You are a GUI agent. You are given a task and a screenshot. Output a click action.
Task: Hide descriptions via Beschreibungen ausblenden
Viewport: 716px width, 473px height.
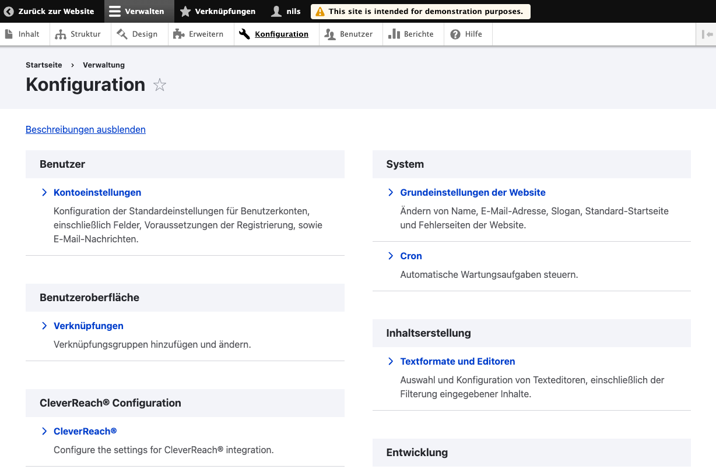(86, 130)
